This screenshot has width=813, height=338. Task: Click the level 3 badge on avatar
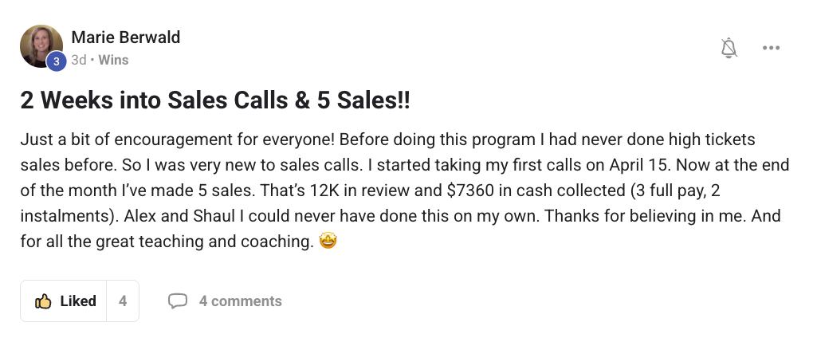click(56, 61)
